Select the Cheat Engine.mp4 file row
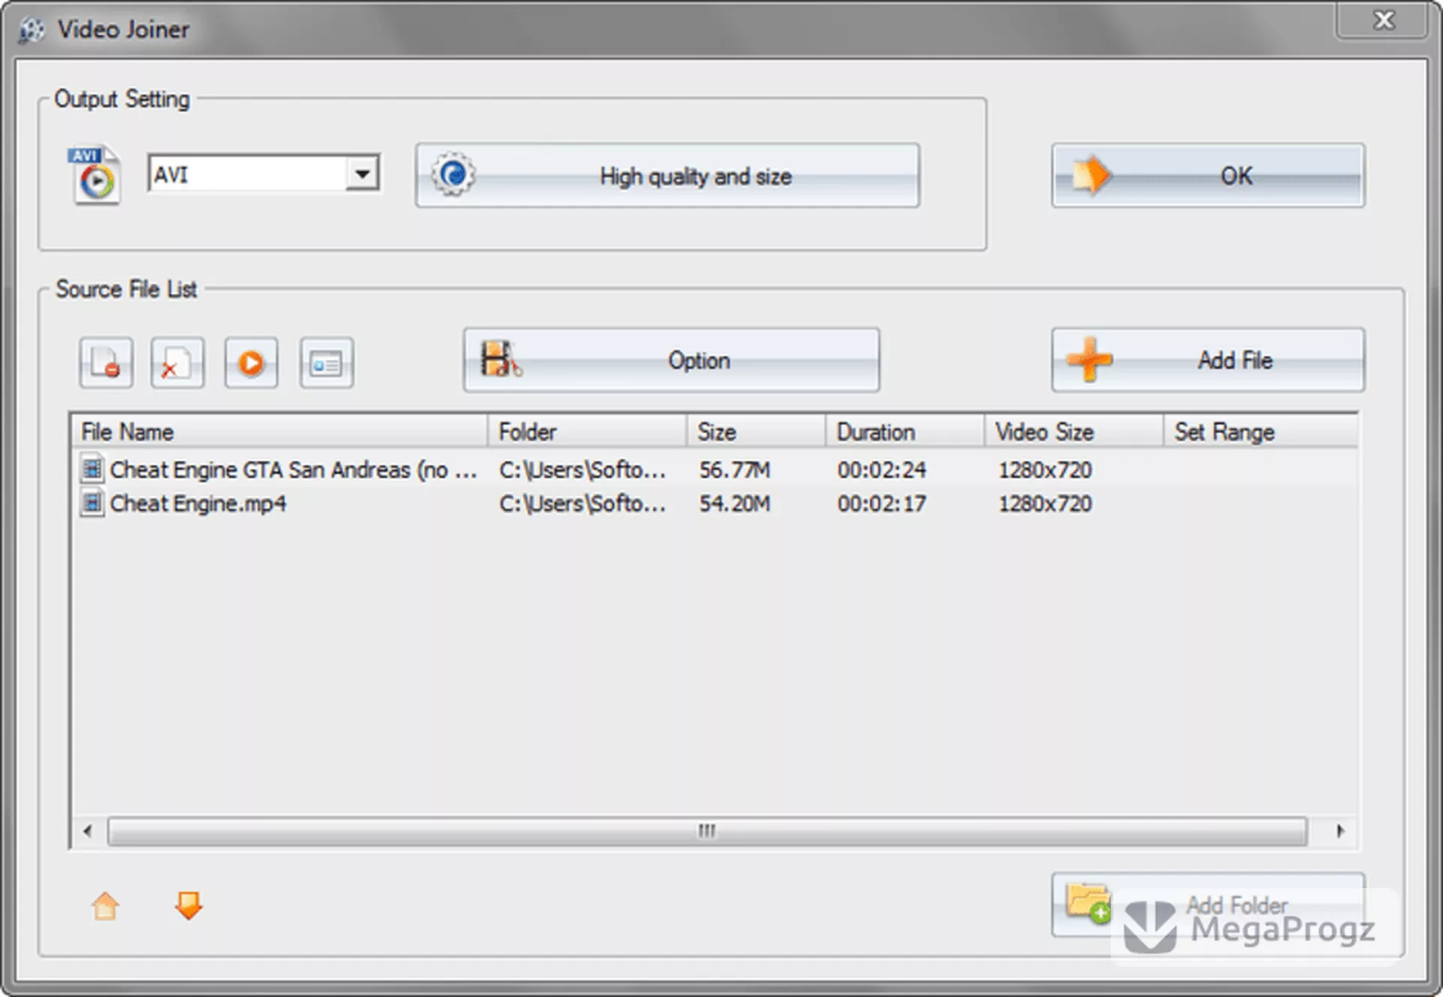The height and width of the screenshot is (997, 1443). click(x=715, y=503)
